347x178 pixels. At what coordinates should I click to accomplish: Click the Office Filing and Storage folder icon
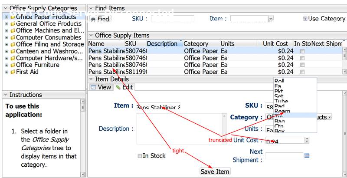(13, 44)
